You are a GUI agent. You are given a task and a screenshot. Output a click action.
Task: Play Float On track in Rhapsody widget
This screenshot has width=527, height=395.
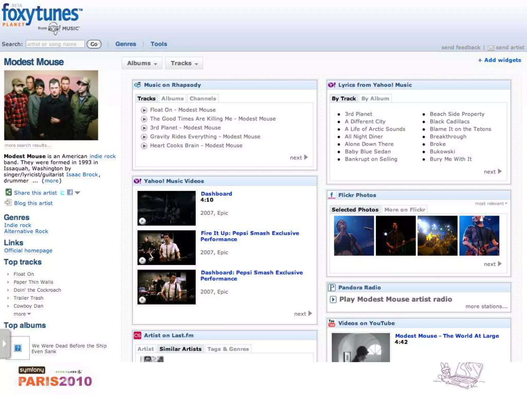click(144, 110)
